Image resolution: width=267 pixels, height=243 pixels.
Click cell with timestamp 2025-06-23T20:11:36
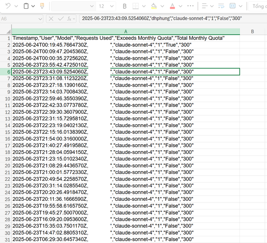point(126,199)
